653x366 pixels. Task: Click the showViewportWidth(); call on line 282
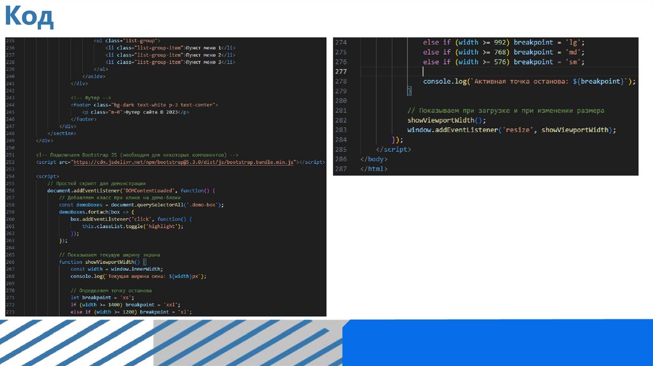click(x=446, y=121)
